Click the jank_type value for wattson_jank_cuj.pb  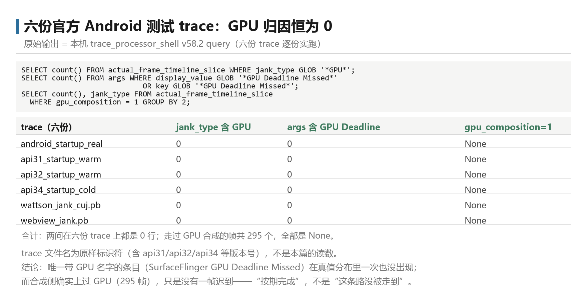(178, 205)
